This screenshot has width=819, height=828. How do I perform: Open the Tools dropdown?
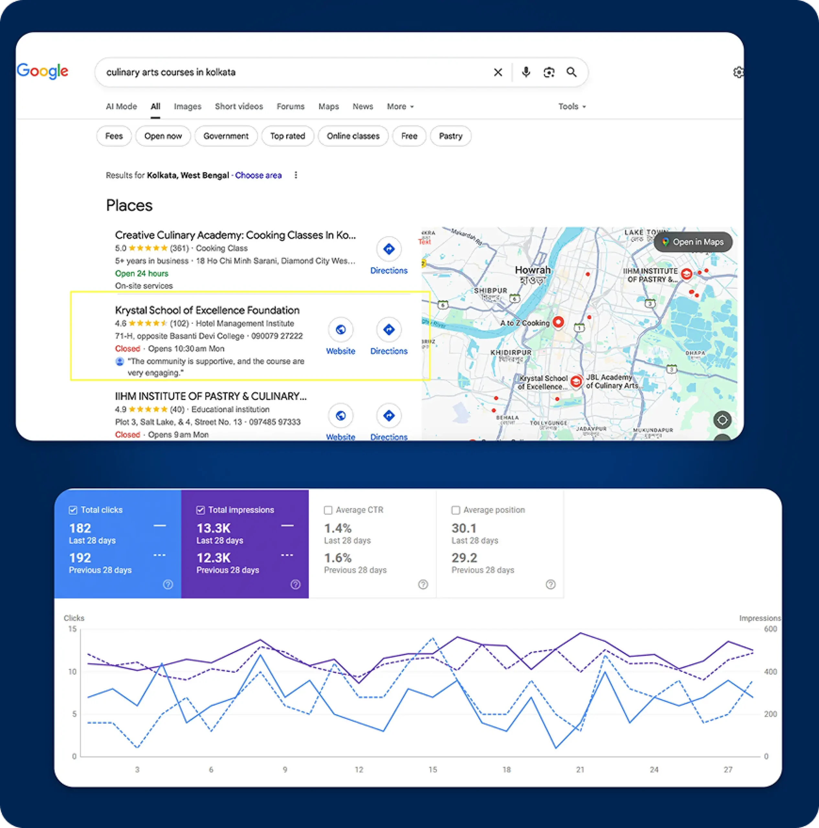pyautogui.click(x=571, y=106)
